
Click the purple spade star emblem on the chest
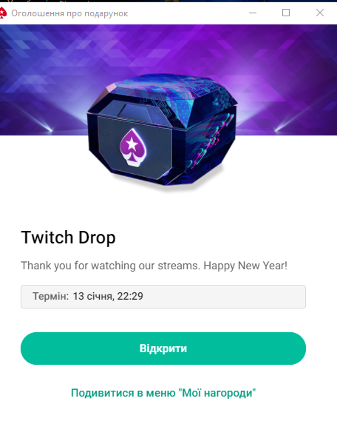[x=133, y=147]
